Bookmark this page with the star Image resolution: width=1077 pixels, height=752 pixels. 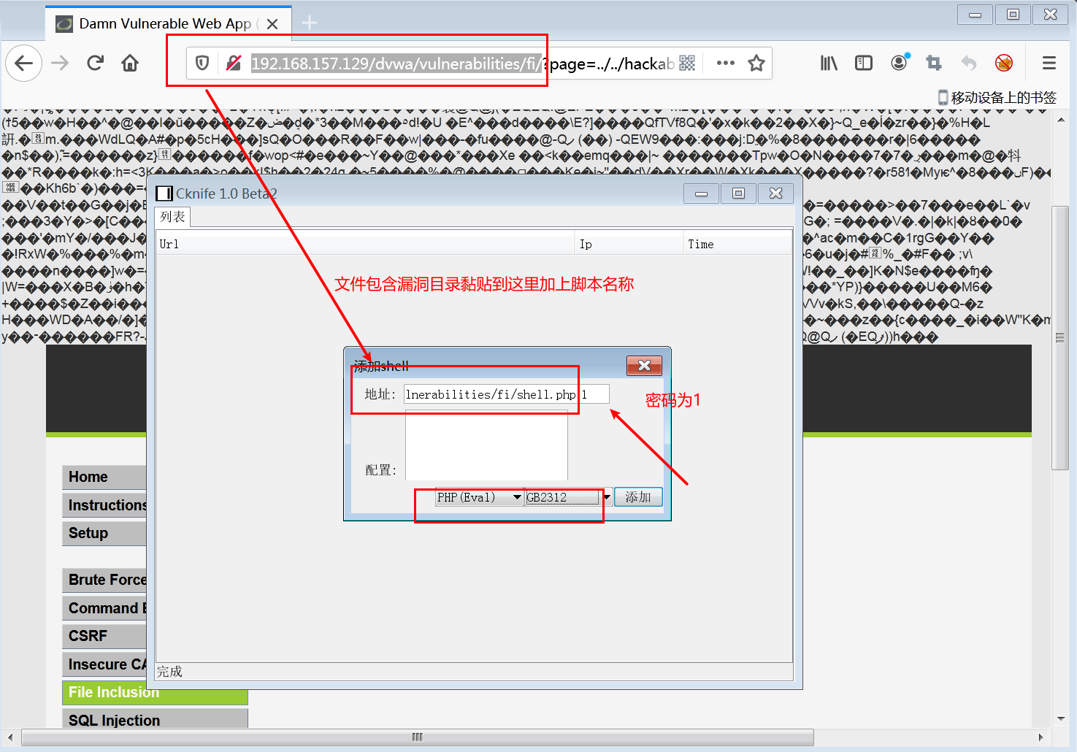756,64
